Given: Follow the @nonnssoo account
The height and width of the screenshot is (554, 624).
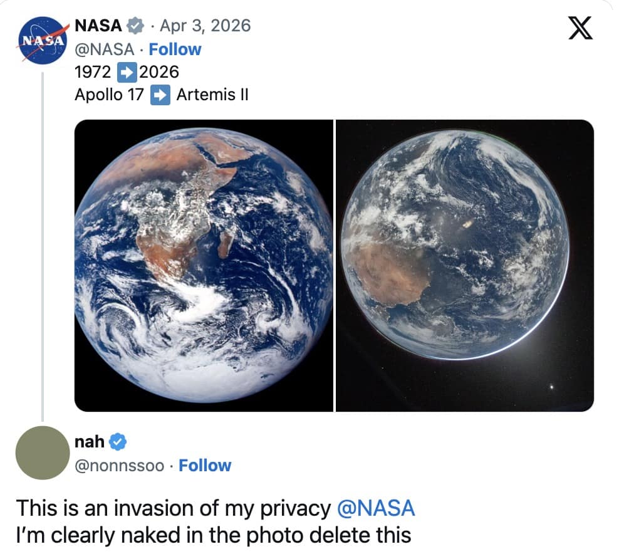Looking at the screenshot, I should pyautogui.click(x=205, y=466).
